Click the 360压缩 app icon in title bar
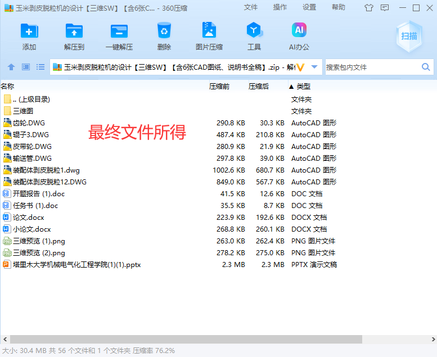This screenshot has height=357, width=437. (9, 8)
